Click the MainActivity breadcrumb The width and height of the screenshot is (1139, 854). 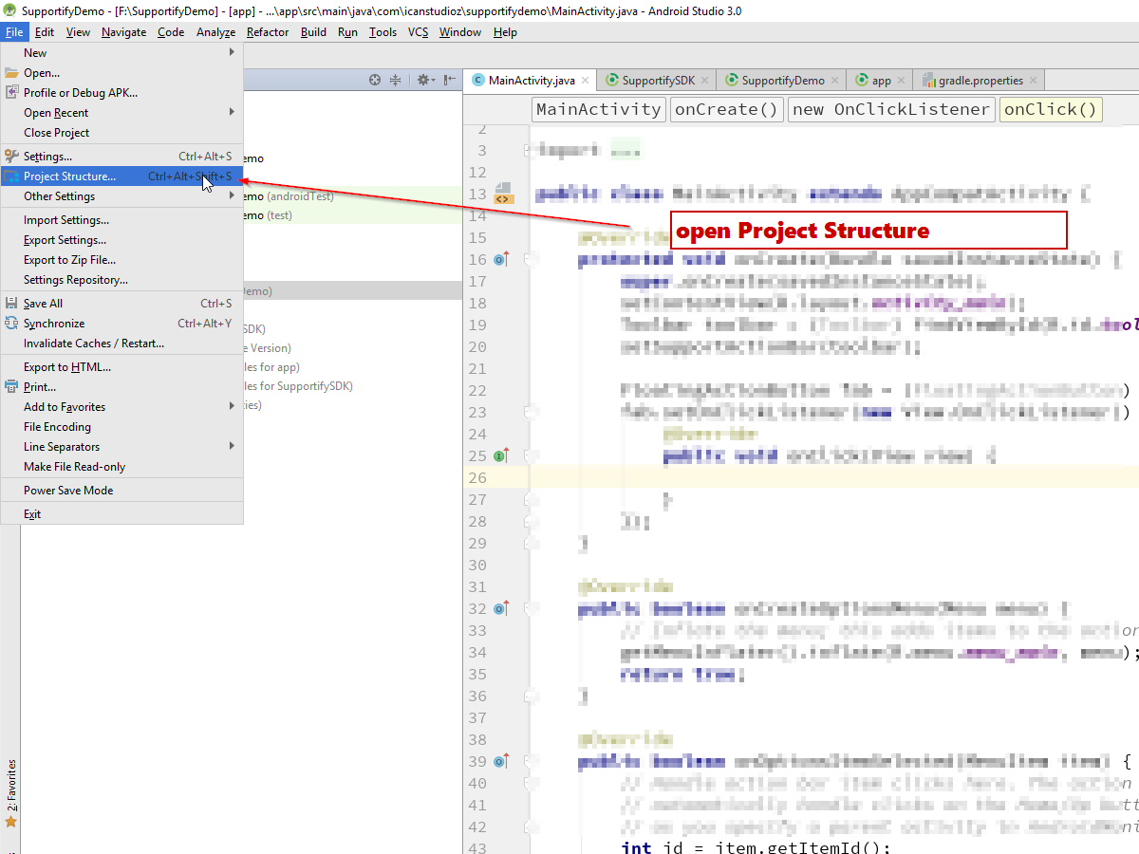pos(599,109)
